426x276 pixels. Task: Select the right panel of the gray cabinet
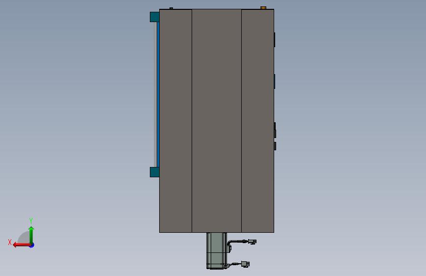click(257, 121)
